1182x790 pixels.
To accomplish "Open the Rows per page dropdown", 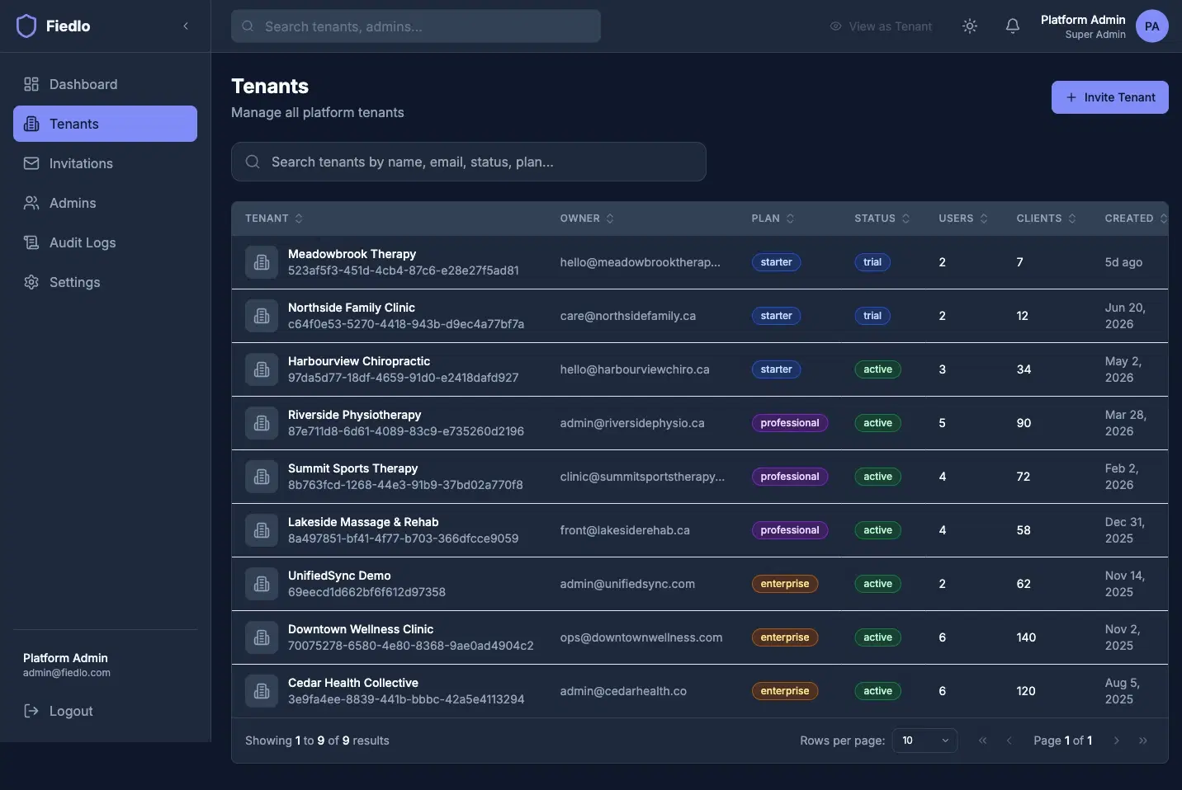I will (924, 741).
